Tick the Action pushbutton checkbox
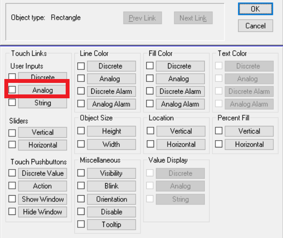The image size is (283, 238). [12, 185]
